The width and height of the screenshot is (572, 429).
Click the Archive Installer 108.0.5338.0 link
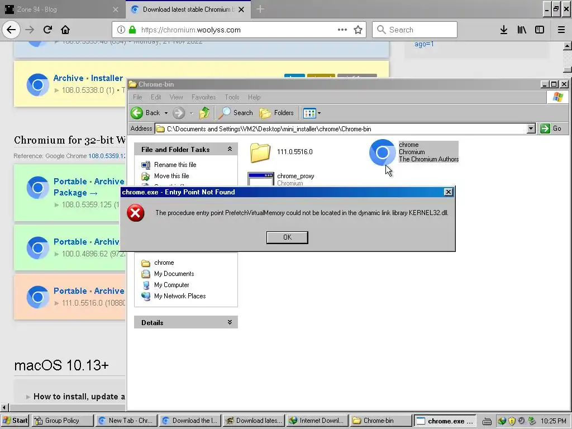(x=88, y=78)
